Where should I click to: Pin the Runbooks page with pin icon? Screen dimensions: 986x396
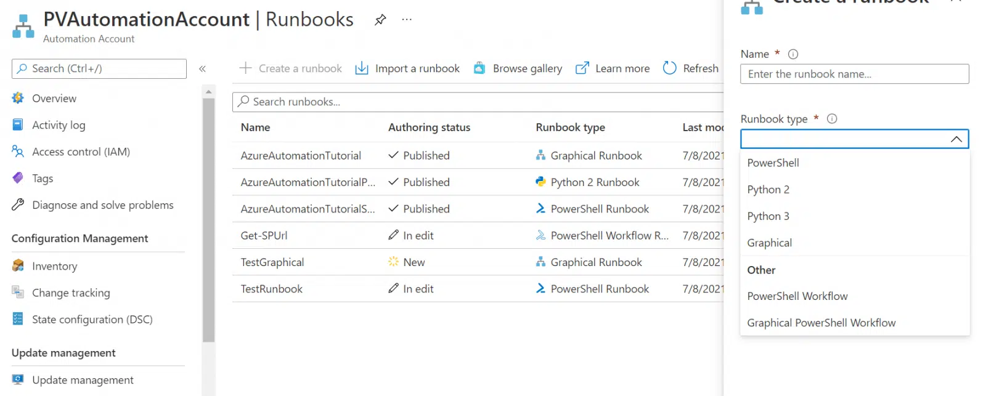(x=380, y=20)
